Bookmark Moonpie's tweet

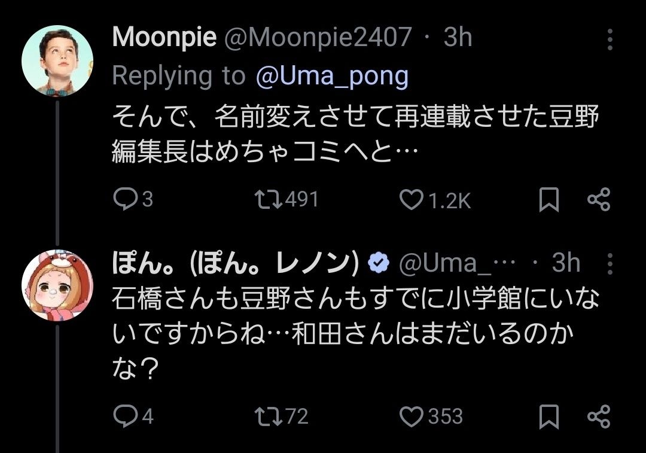coord(549,200)
